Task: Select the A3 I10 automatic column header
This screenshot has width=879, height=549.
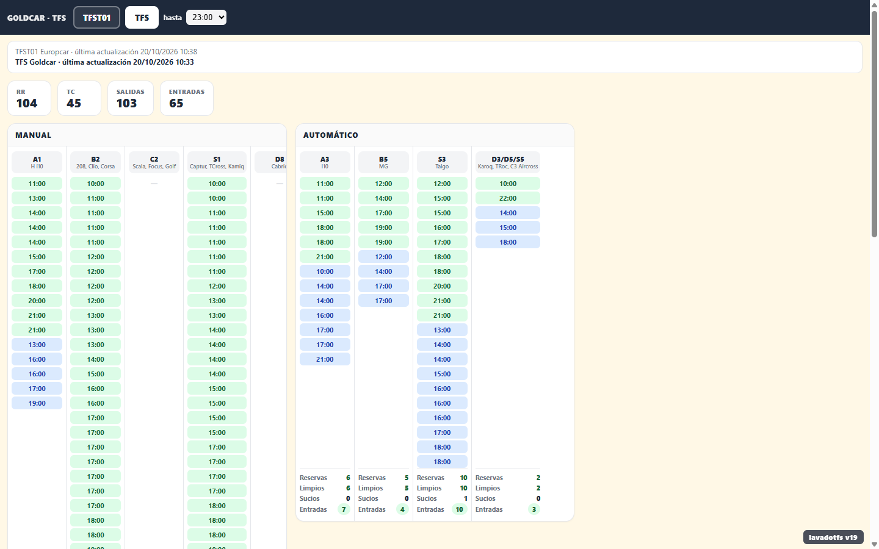Action: click(x=325, y=162)
